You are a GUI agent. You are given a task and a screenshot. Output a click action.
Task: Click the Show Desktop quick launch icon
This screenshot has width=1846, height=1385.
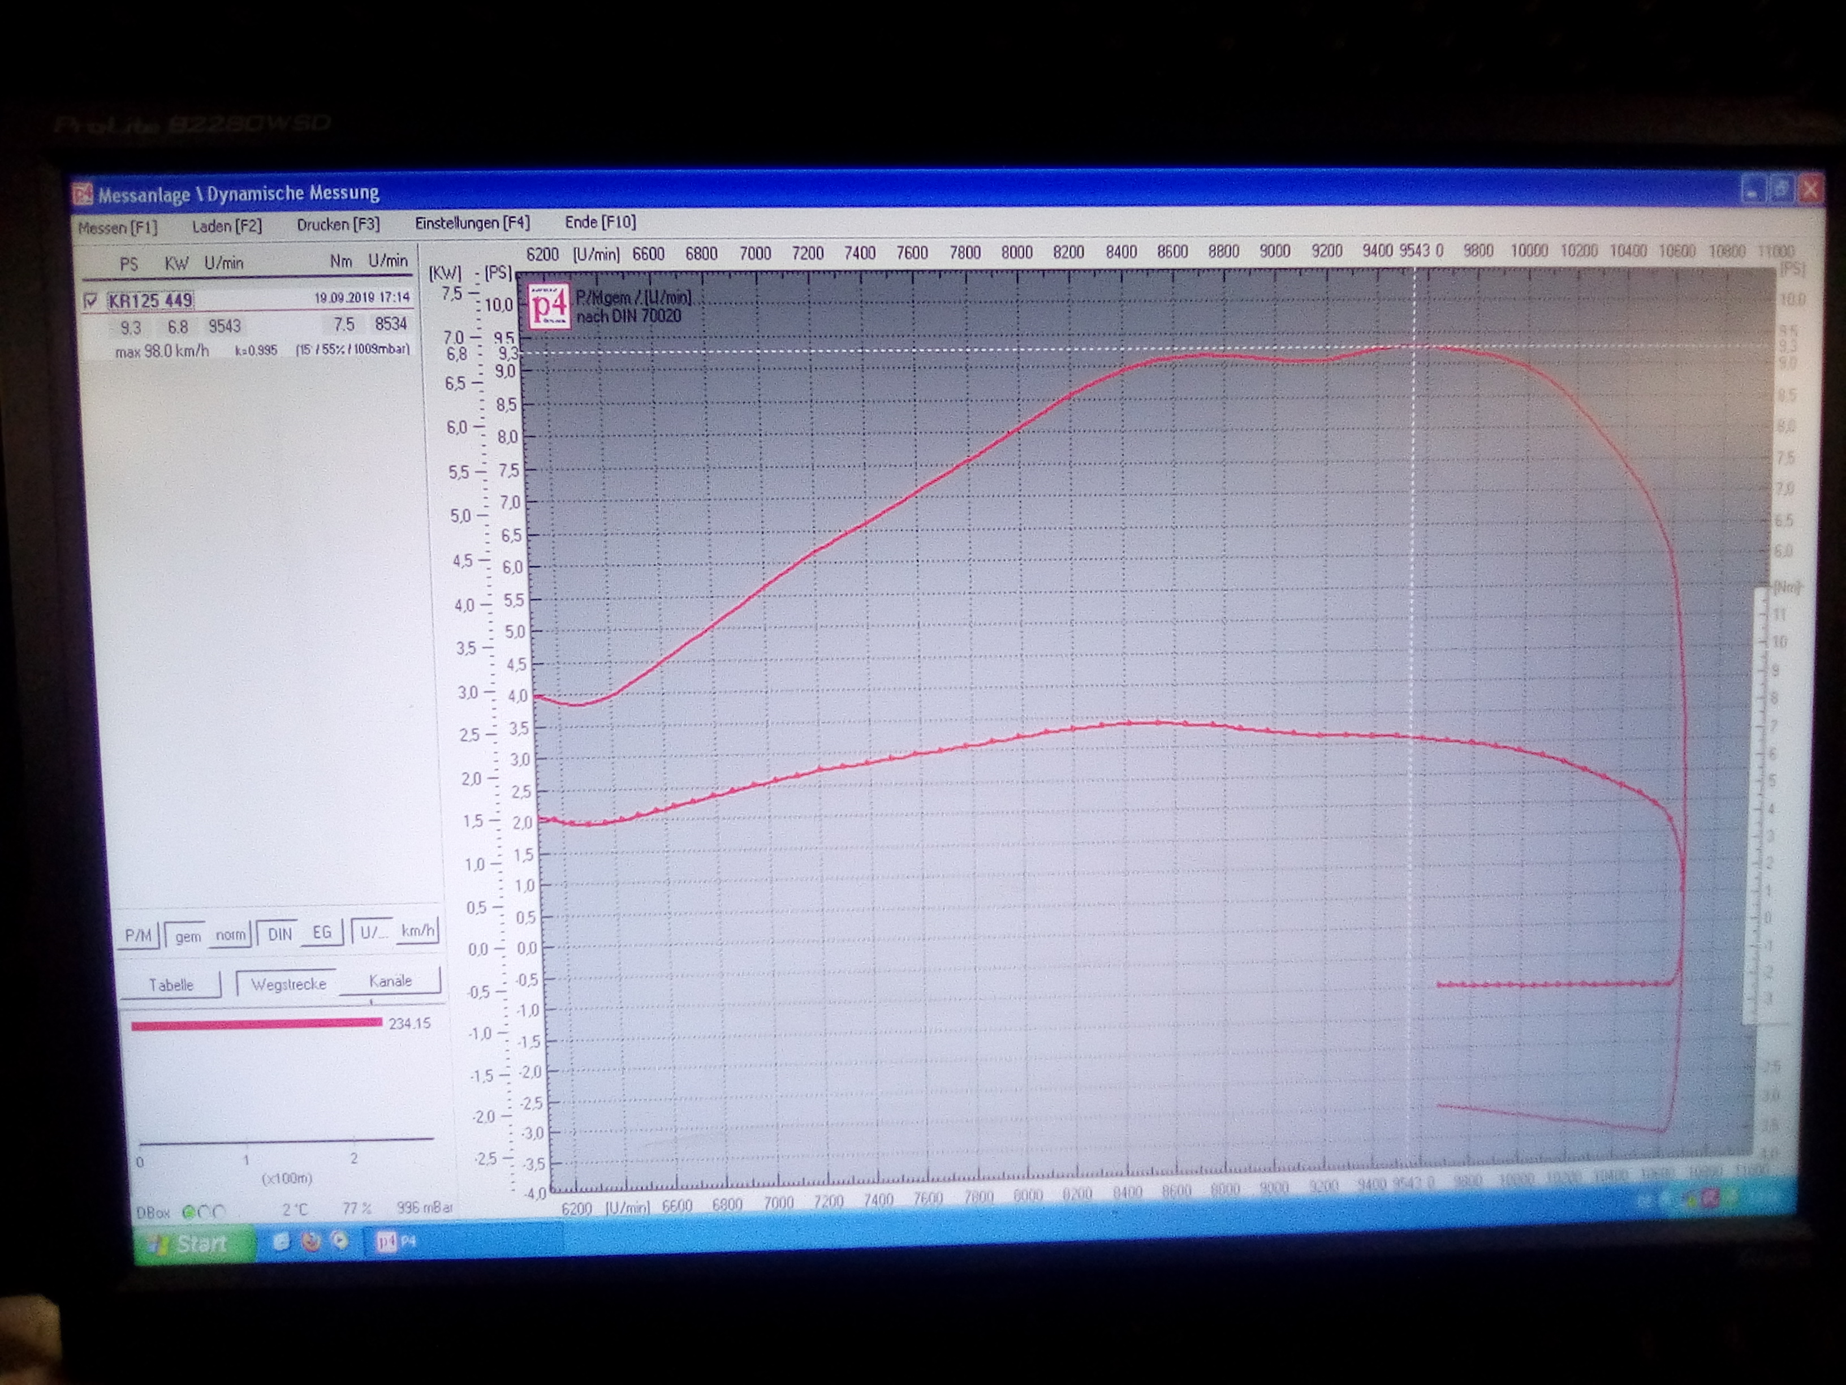click(x=281, y=1242)
